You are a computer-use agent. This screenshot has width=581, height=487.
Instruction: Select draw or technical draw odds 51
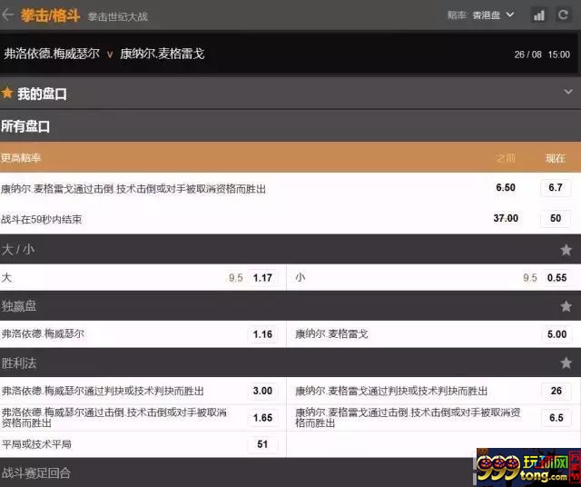click(x=262, y=444)
